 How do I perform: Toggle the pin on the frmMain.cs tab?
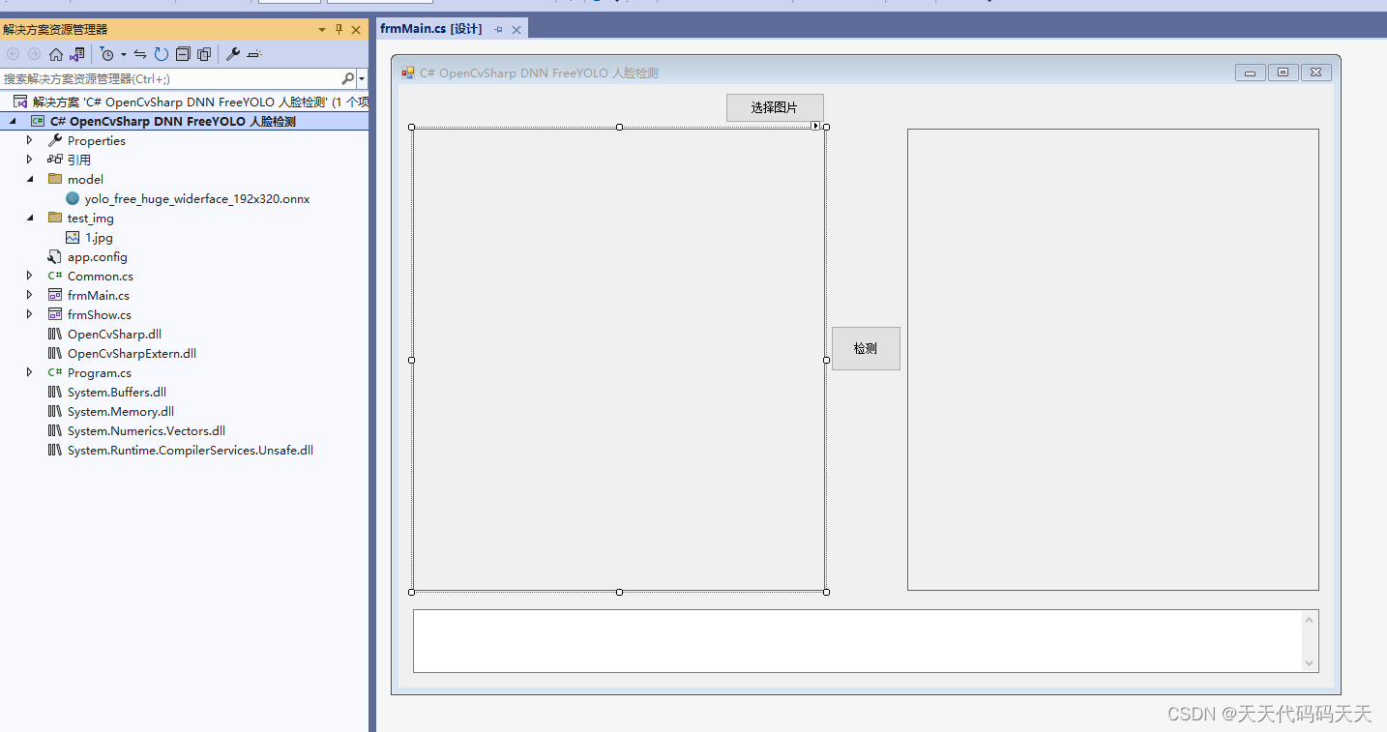(499, 29)
